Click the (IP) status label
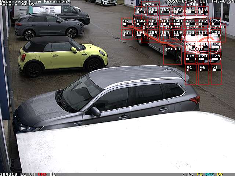Screen dimensions: 235x176 pyautogui.click(x=188, y=174)
